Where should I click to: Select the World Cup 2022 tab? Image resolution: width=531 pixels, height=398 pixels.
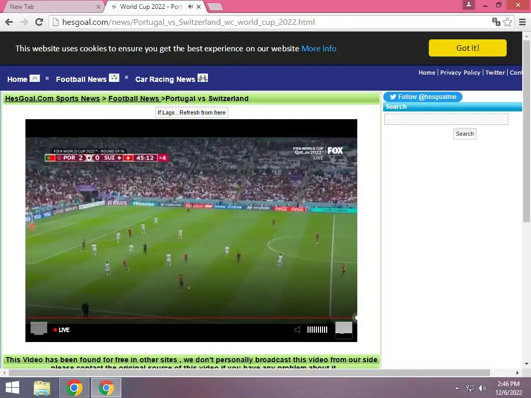[151, 6]
